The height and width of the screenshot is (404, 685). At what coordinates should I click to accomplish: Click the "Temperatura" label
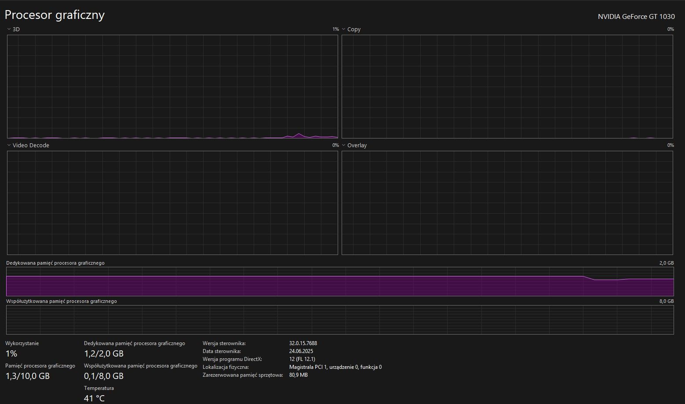[99, 388]
